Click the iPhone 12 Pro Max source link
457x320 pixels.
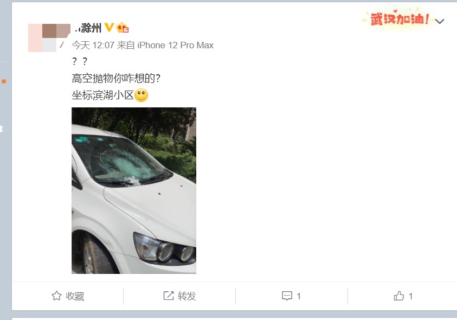176,45
